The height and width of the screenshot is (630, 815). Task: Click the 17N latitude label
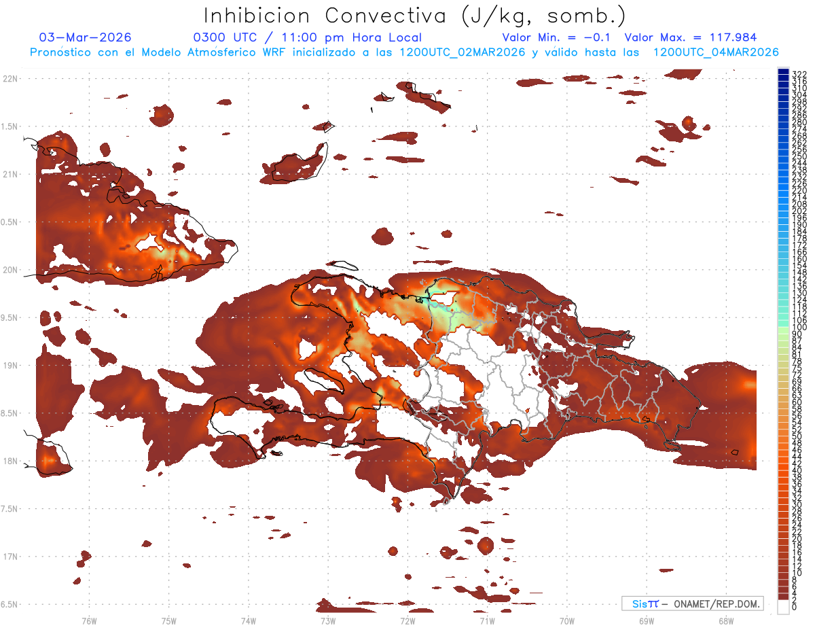pos(10,557)
